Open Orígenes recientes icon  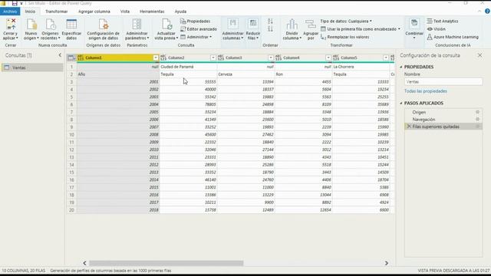[50, 25]
